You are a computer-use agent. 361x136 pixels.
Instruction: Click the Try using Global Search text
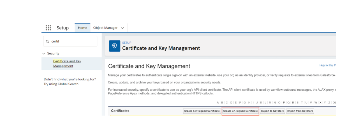click(61, 84)
